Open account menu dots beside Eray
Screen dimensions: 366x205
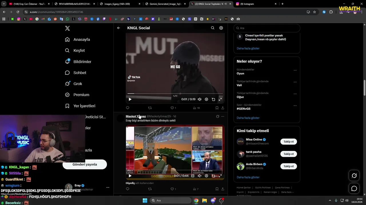108,187
